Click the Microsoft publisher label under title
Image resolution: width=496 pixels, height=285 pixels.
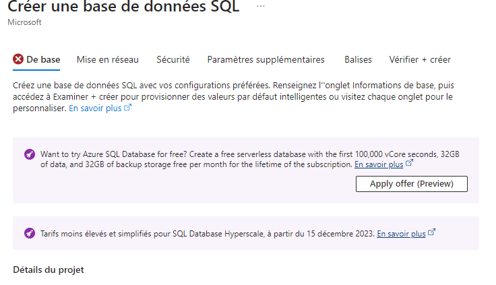(x=24, y=22)
